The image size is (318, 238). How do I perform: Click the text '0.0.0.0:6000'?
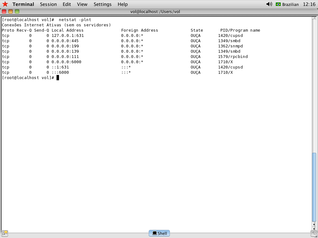coord(66,62)
